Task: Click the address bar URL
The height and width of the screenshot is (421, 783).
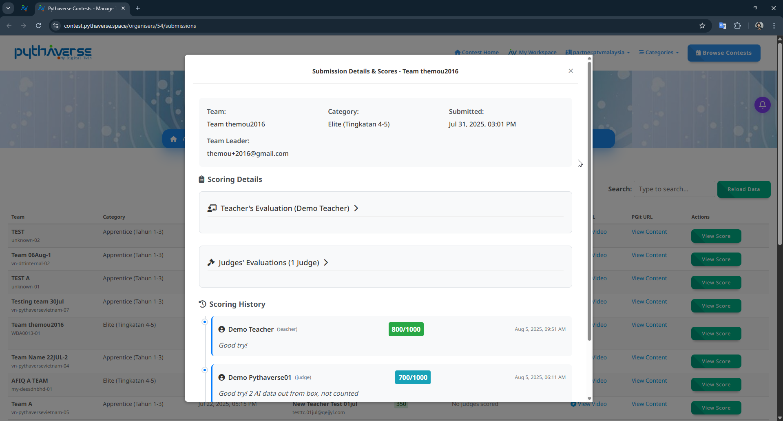Action: pos(130,26)
